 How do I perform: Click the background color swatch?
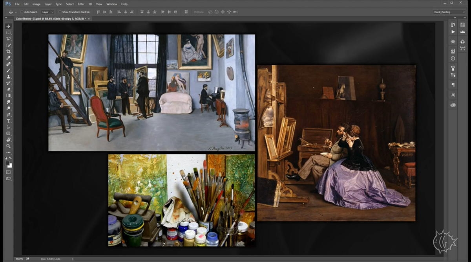click(x=10, y=165)
